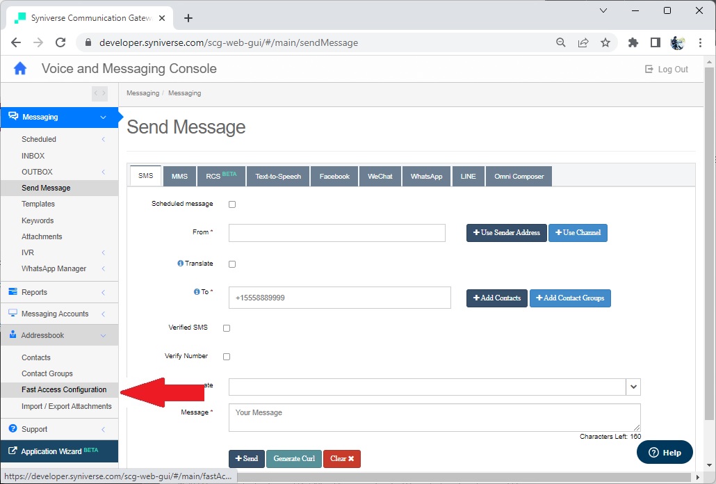Viewport: 716px width, 484px height.
Task: Open the Text-to-Speech tab
Action: tap(278, 176)
